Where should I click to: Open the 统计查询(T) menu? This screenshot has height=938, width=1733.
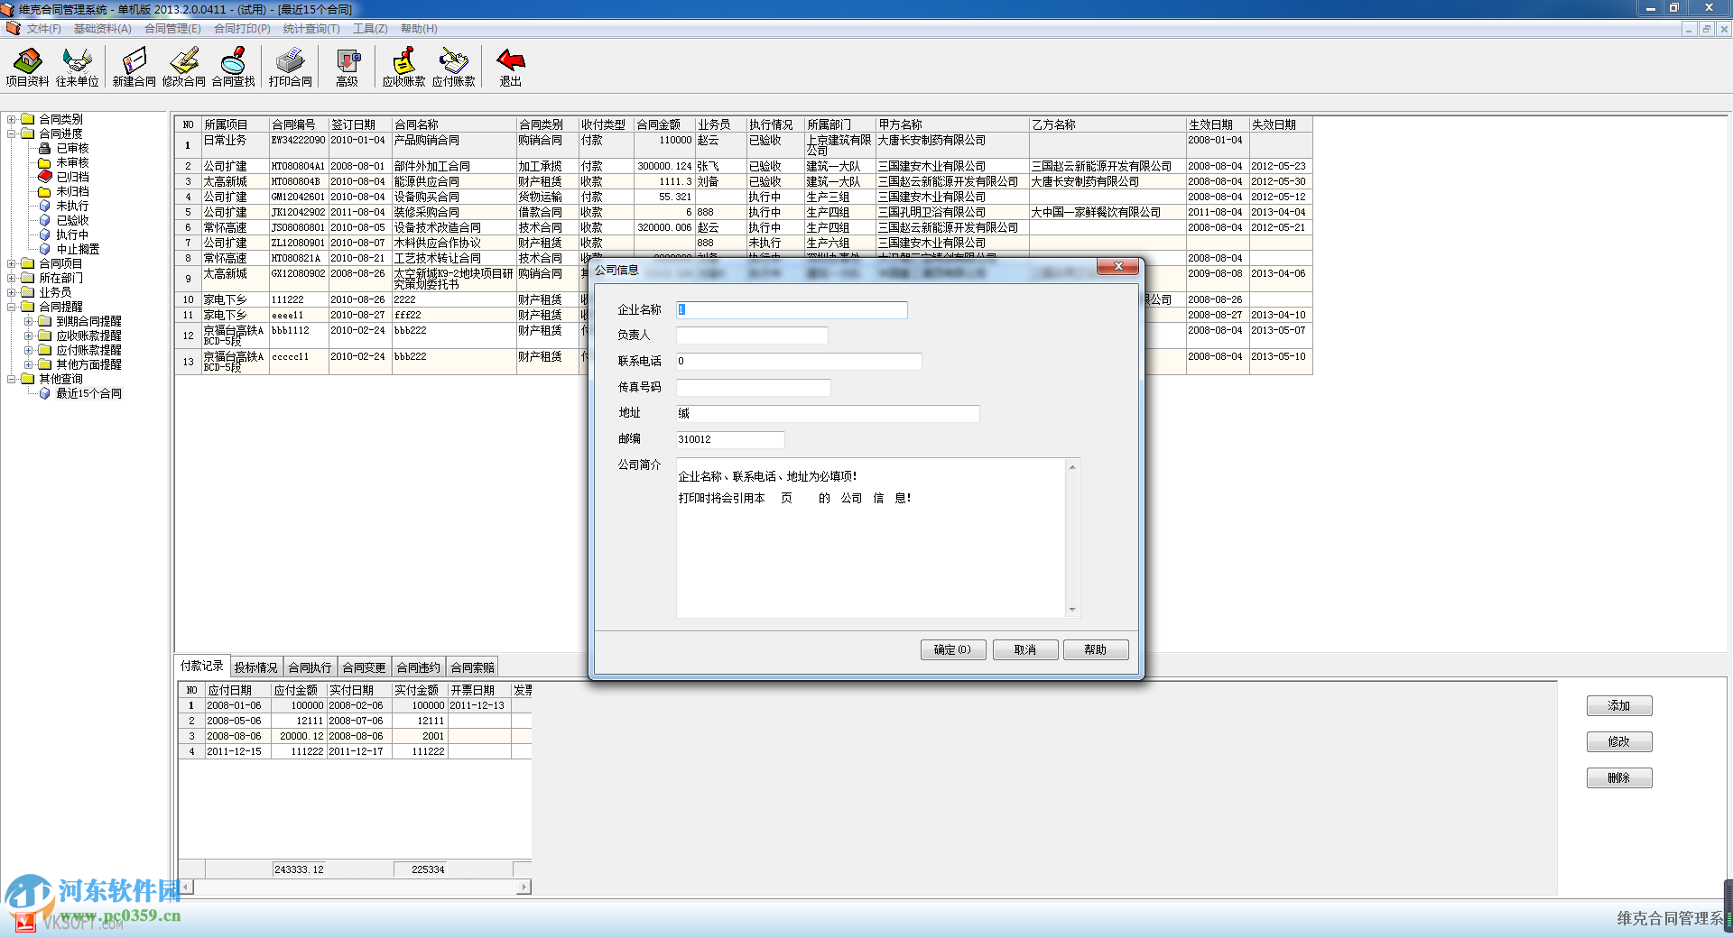[x=311, y=29]
